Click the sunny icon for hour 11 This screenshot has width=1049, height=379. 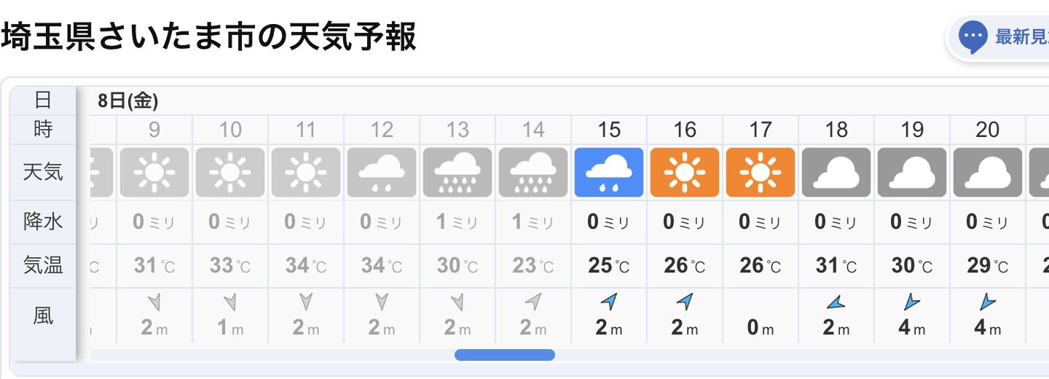coord(306,173)
